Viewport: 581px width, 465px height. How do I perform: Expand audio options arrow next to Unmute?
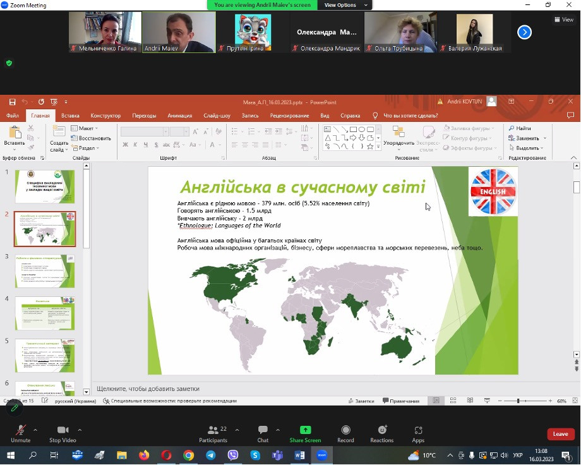35,430
